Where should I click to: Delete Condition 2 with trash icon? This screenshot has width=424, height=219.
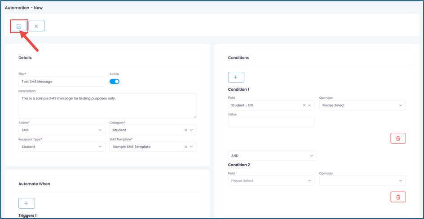click(398, 197)
